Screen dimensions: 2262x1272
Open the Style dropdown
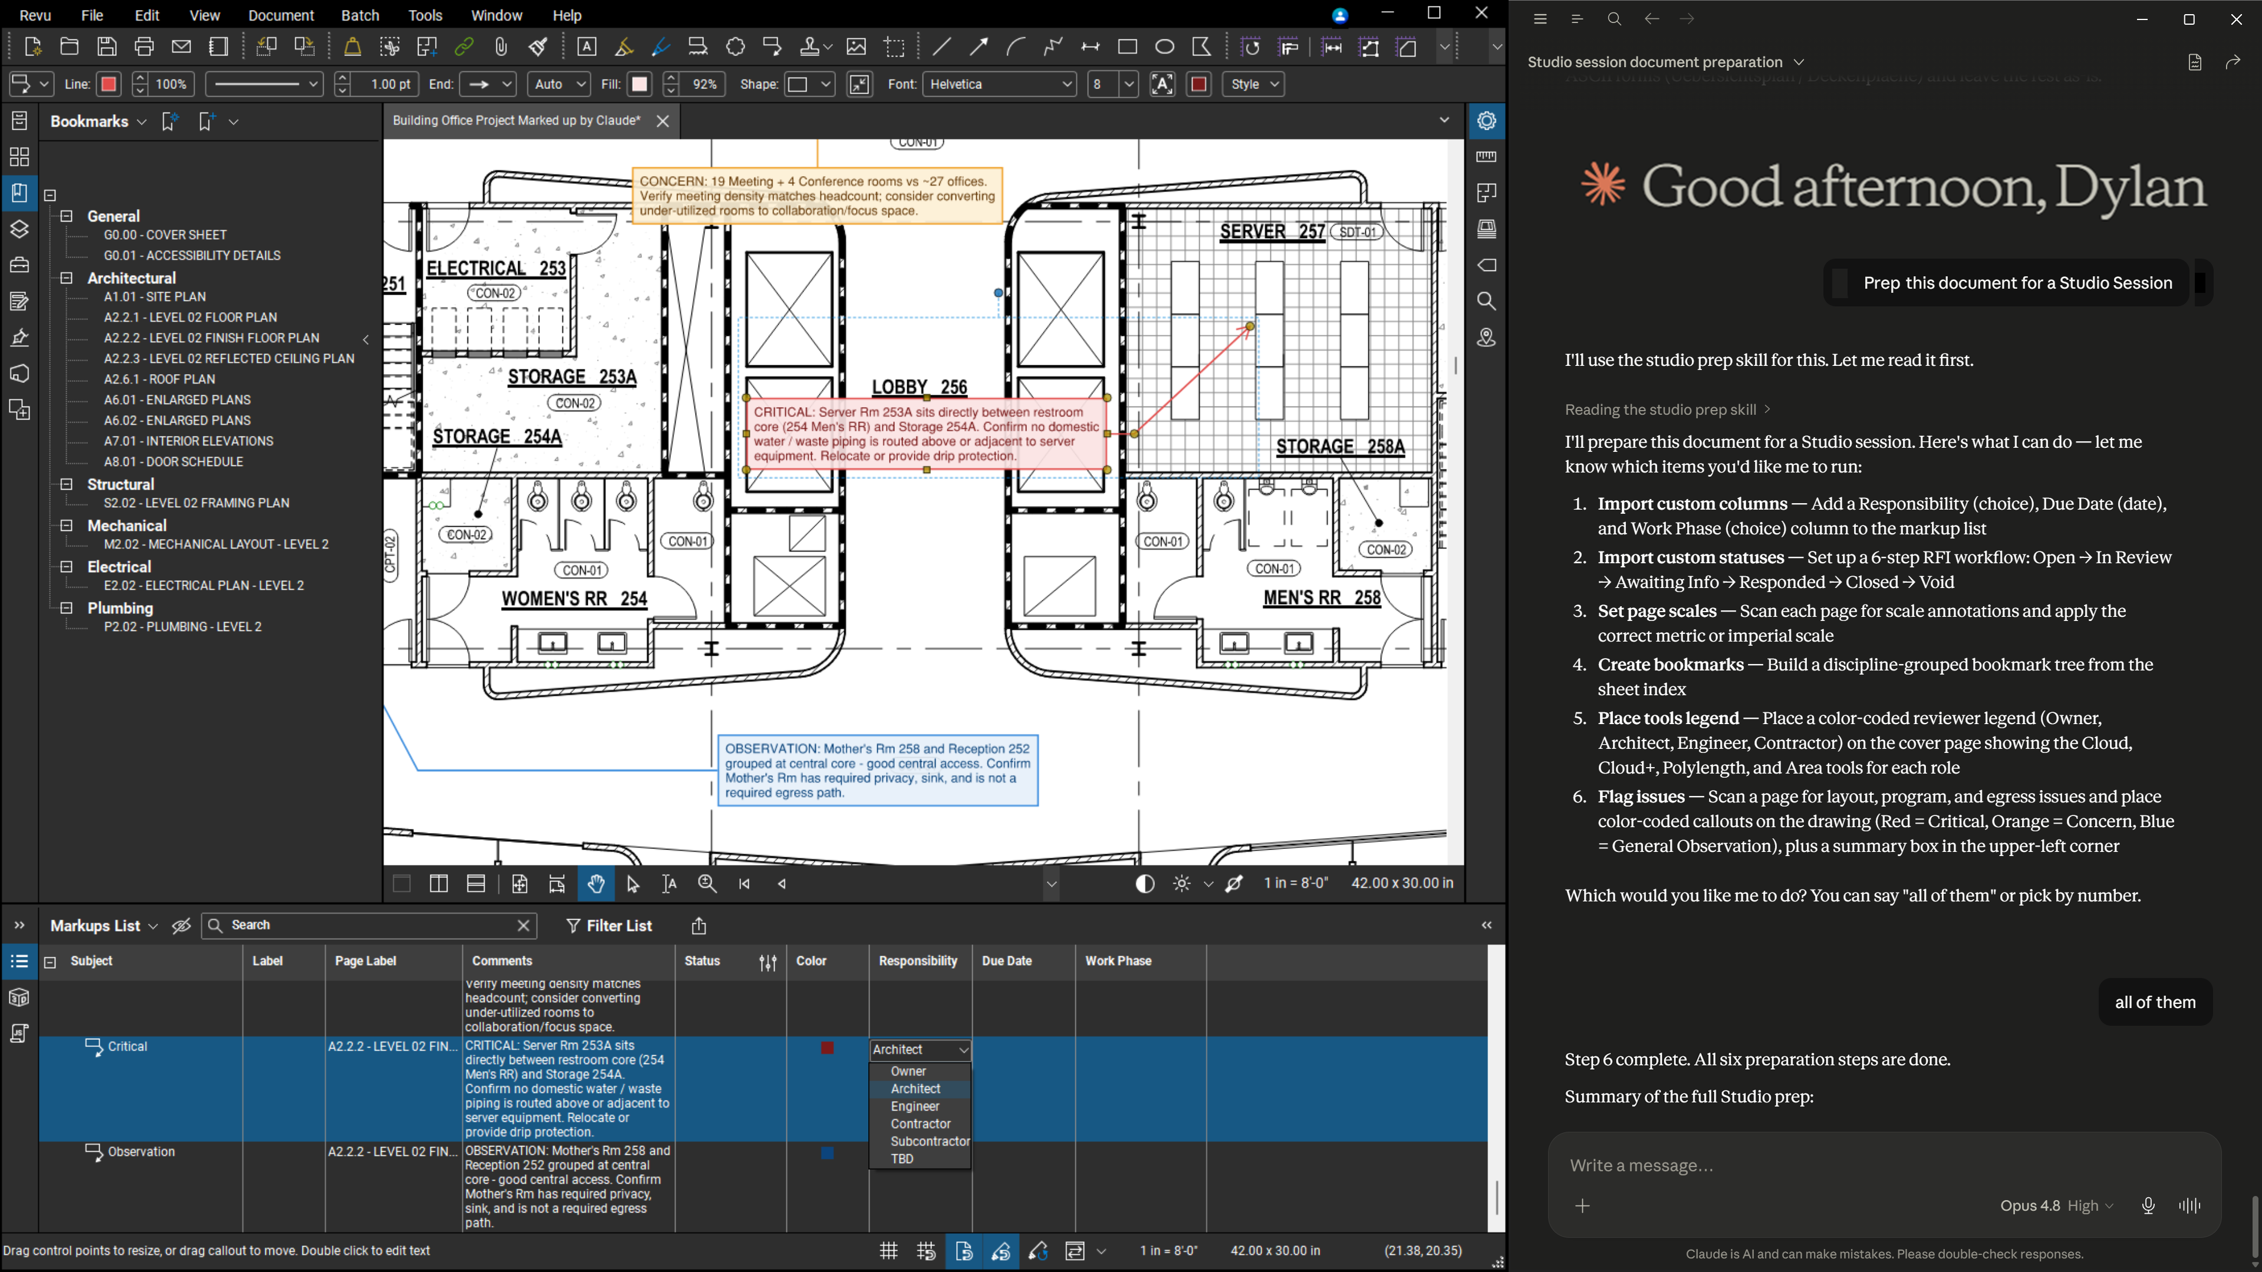(1253, 84)
